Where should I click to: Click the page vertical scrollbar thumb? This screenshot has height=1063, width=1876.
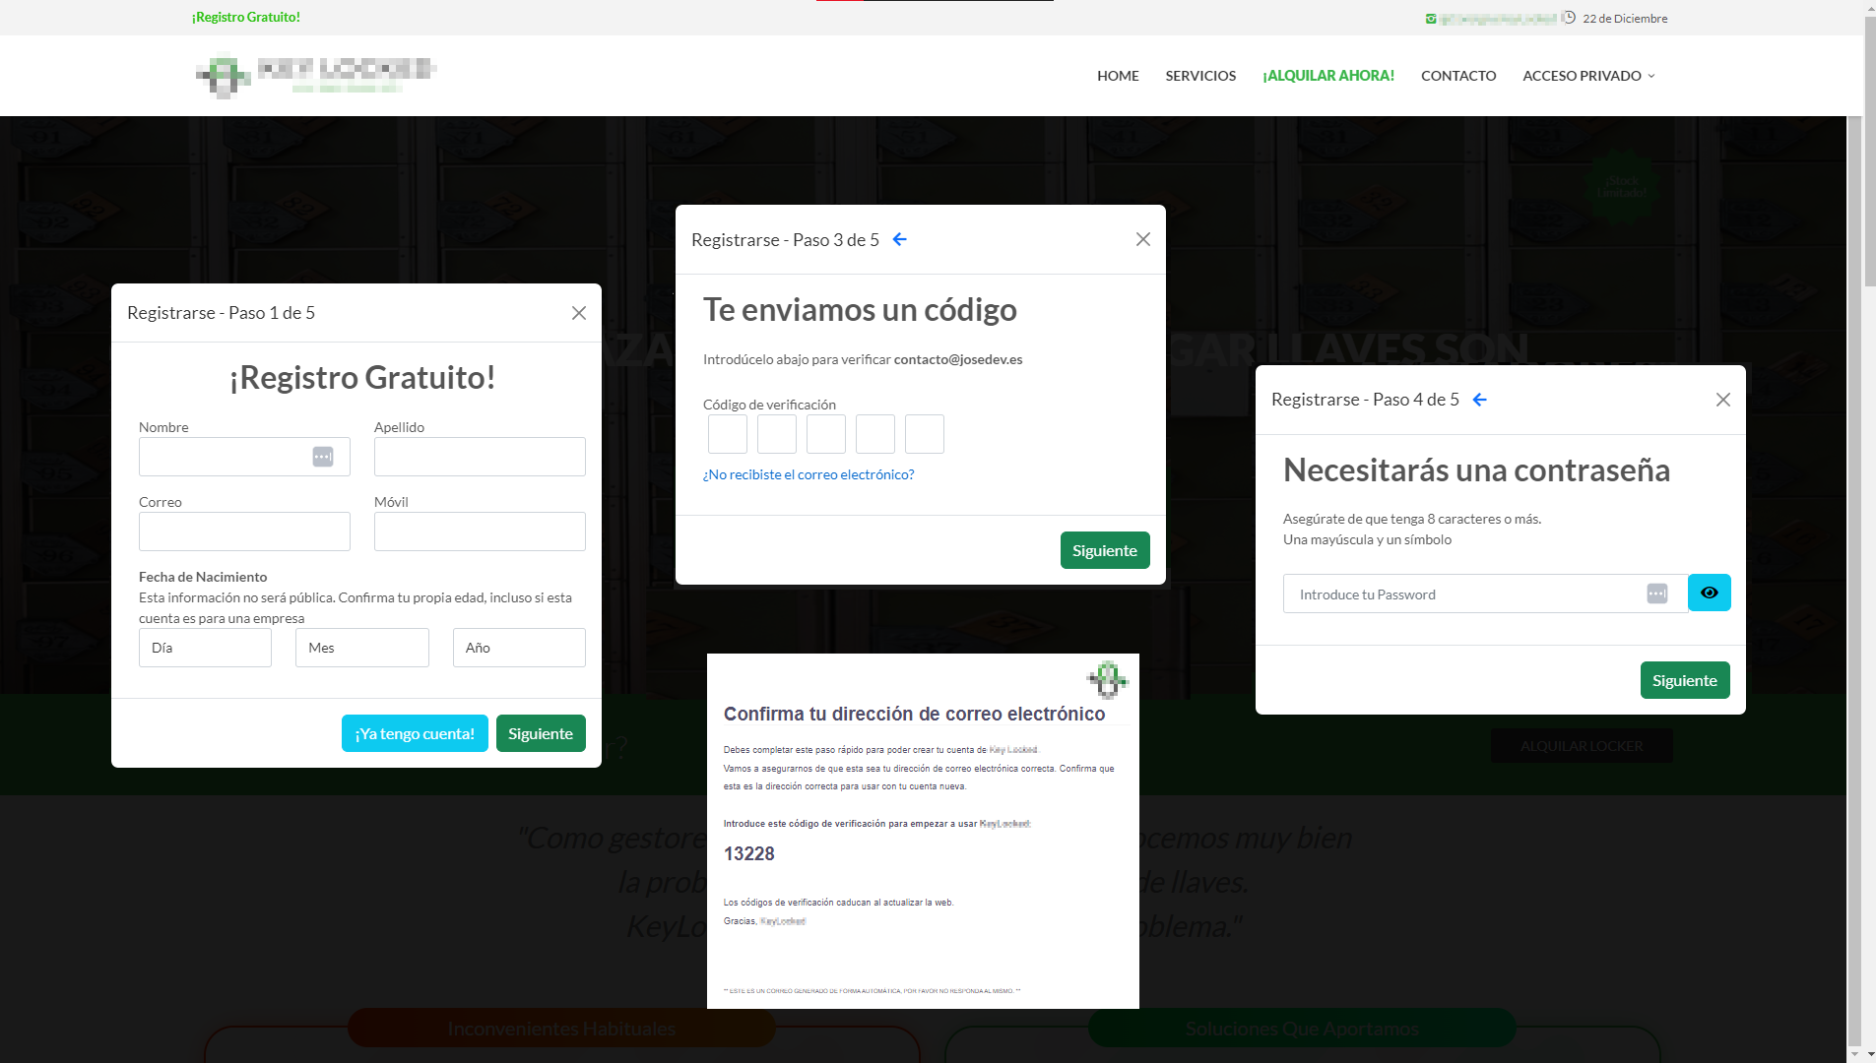pos(1868,157)
